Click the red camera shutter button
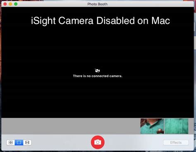Image resolution: width=196 pixels, height=152 pixels. pos(98,142)
